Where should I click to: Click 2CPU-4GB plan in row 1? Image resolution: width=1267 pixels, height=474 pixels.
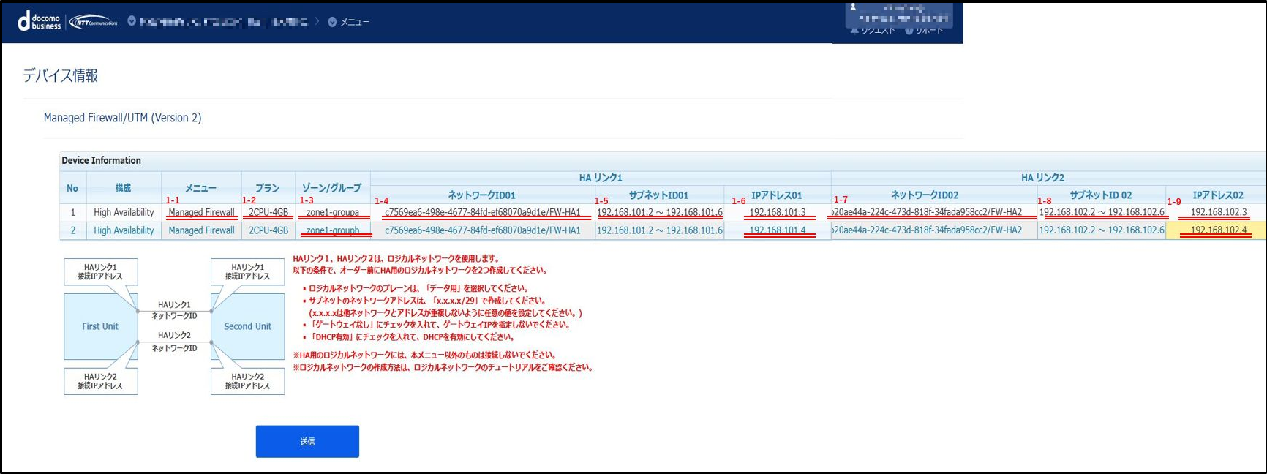pos(268,212)
